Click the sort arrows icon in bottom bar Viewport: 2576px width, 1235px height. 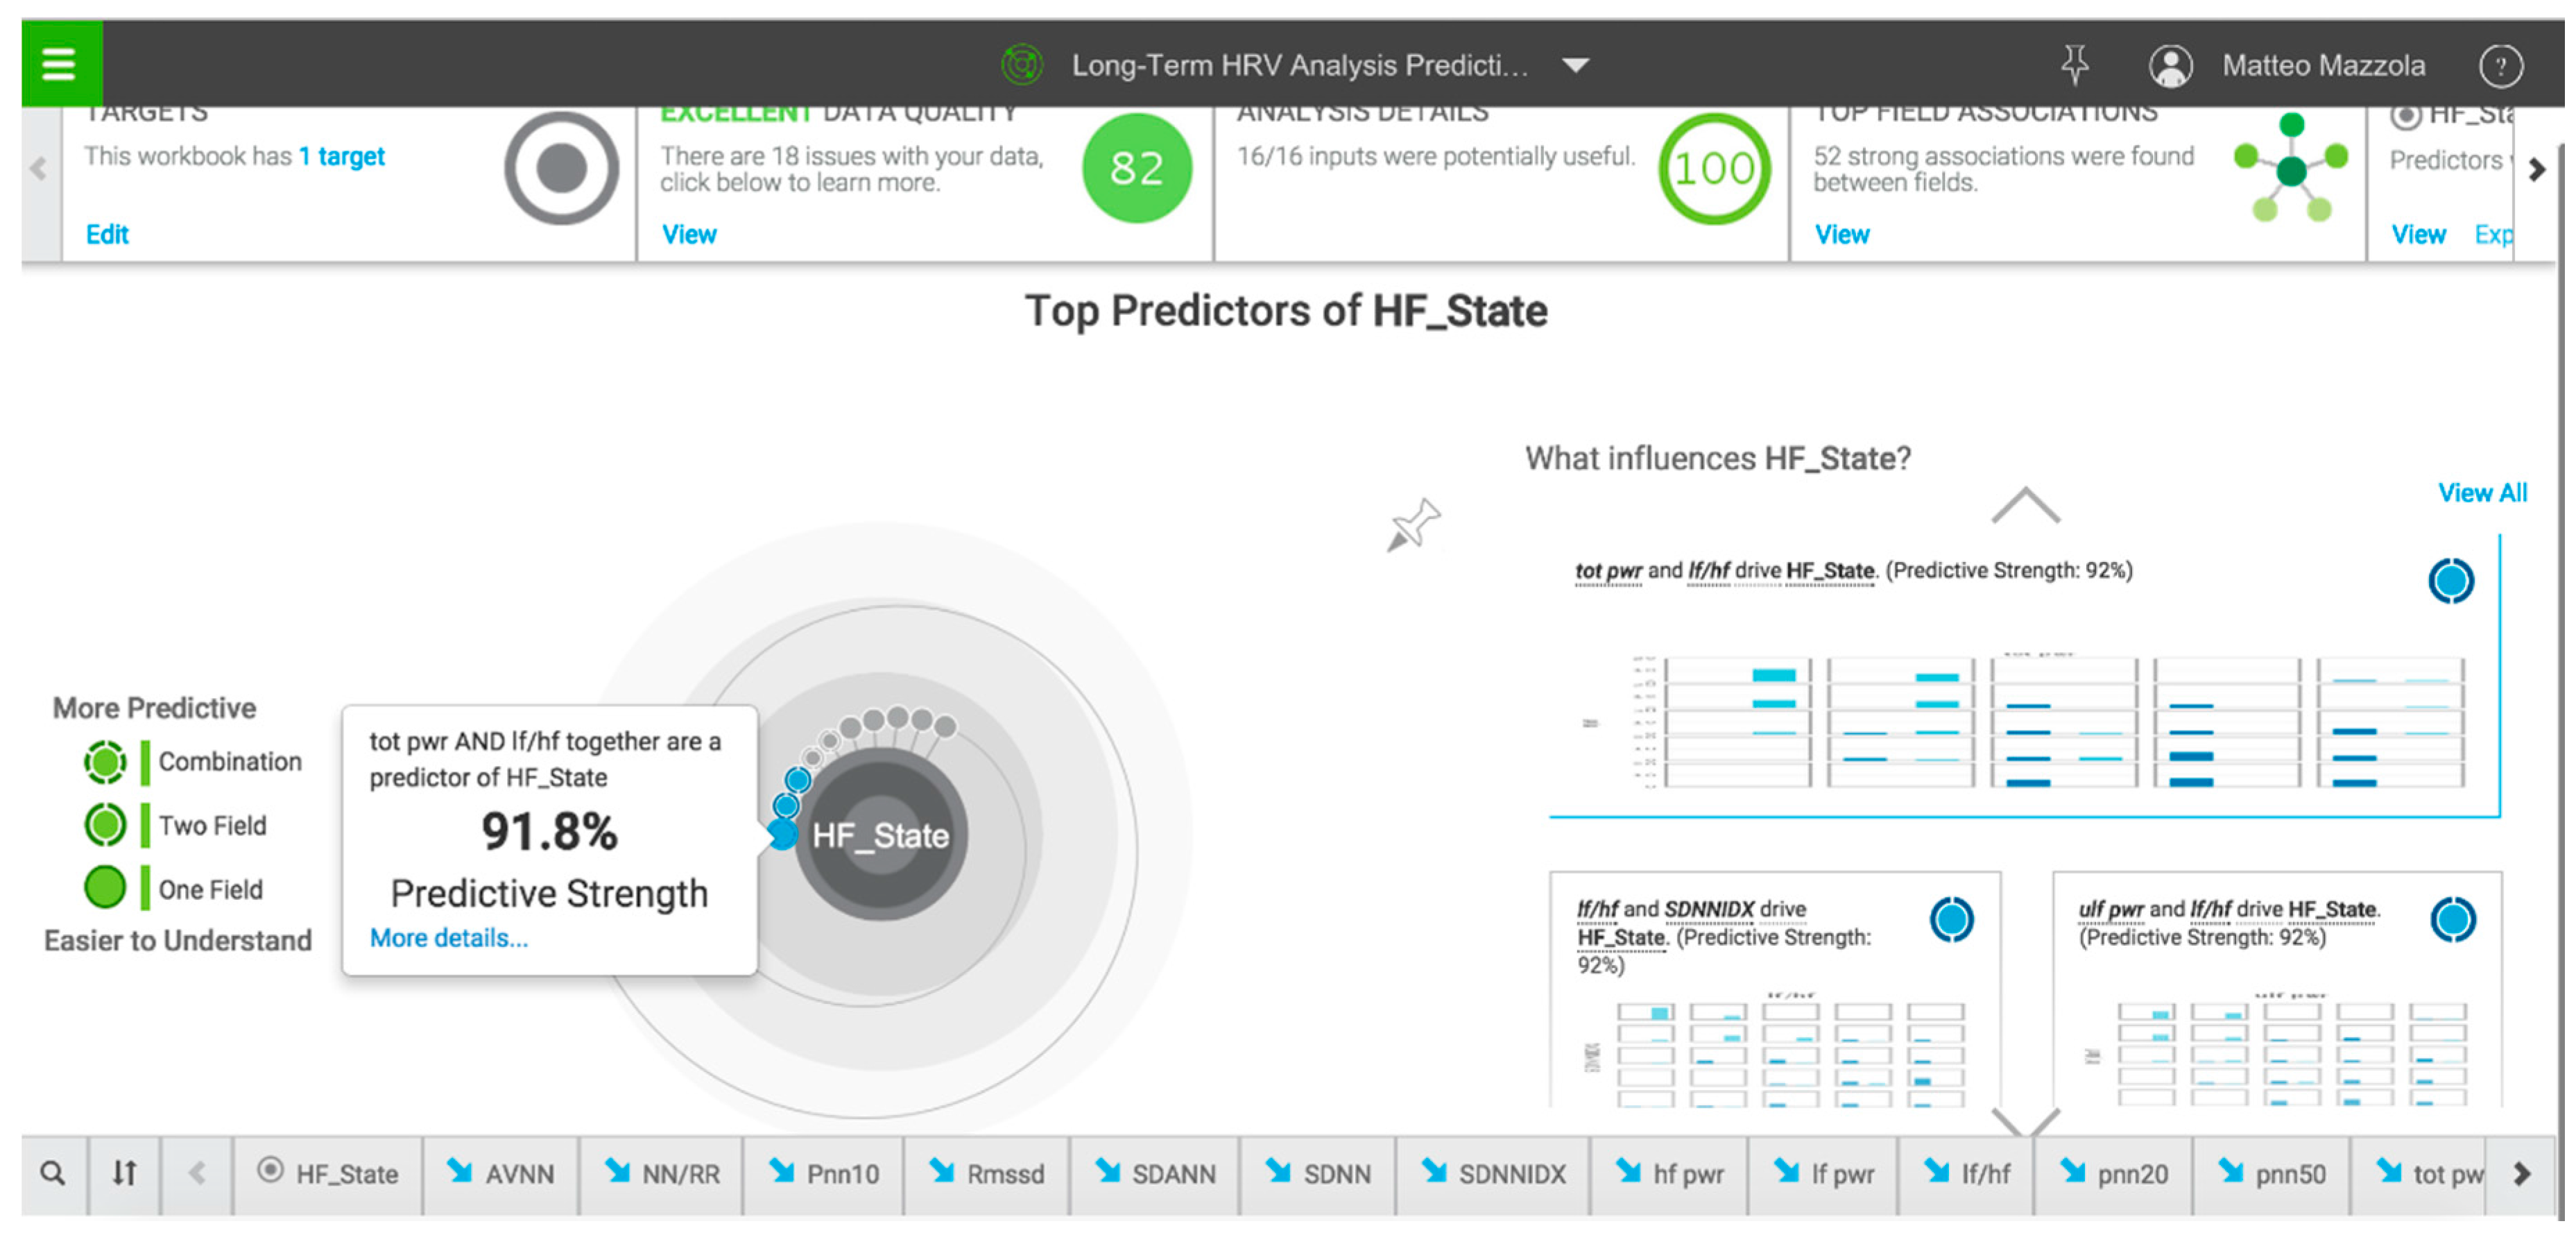124,1173
